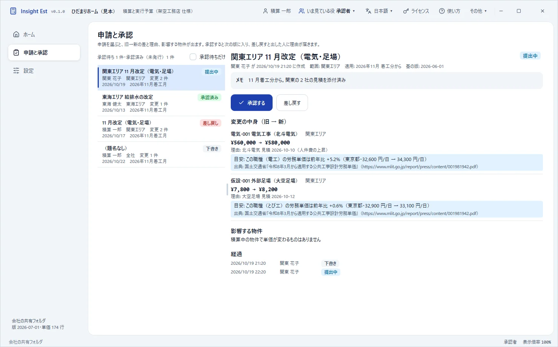Toggle the 承認待ちだけ checkbox
The height and width of the screenshot is (347, 558).
(x=193, y=57)
